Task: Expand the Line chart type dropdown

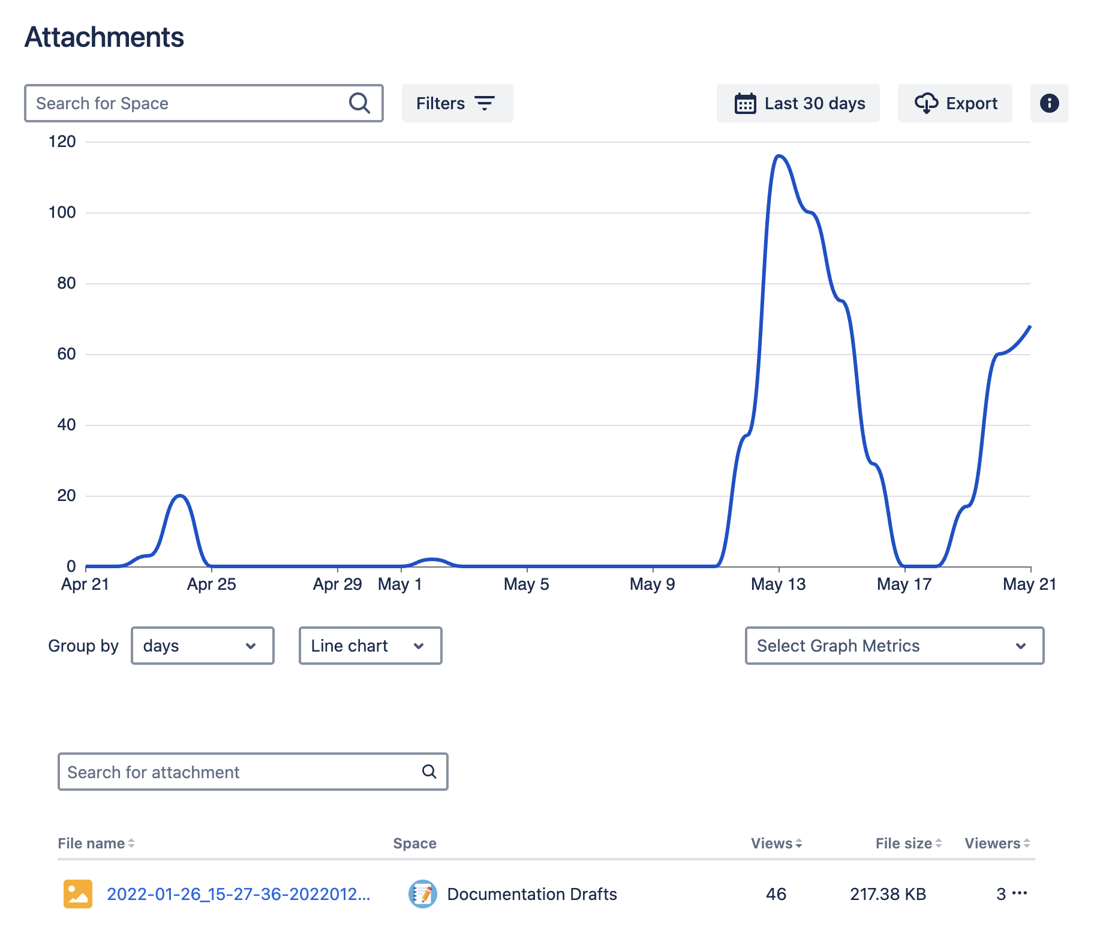Action: click(370, 646)
